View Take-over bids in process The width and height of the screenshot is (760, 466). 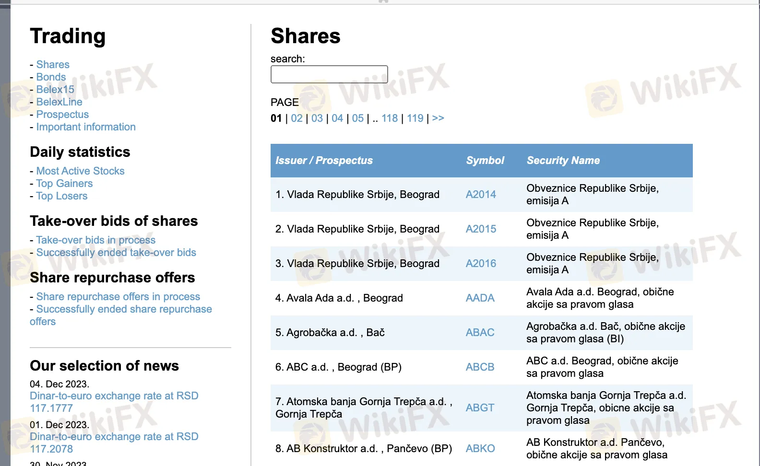coord(95,240)
